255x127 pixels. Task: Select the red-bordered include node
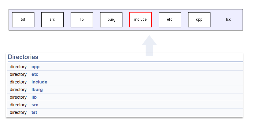[140, 19]
